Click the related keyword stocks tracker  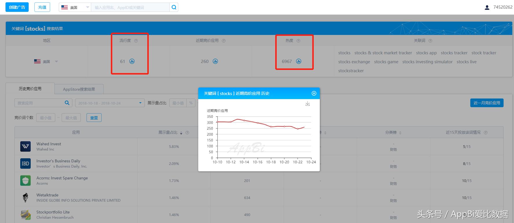(x=454, y=53)
